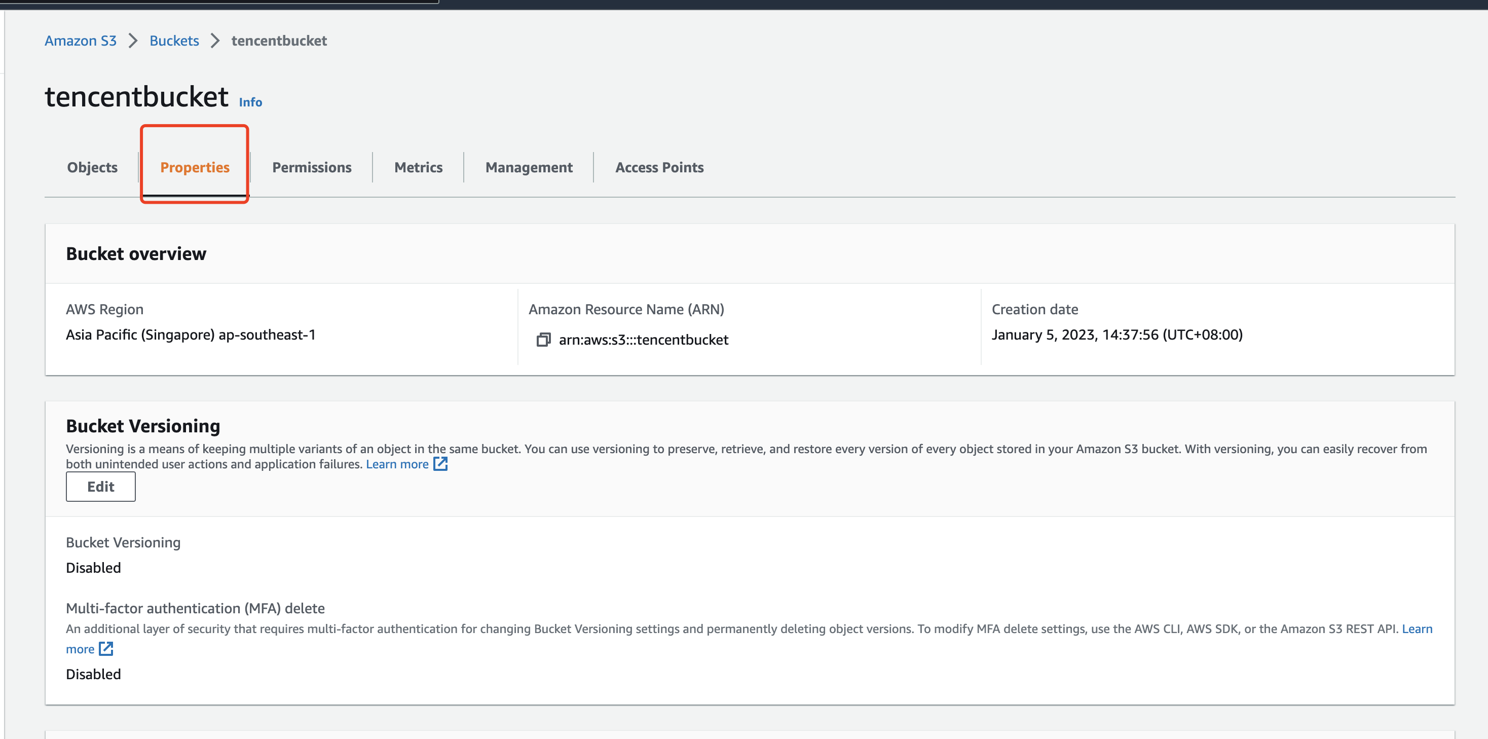This screenshot has width=1488, height=739.
Task: Select the Properties tab
Action: click(195, 168)
